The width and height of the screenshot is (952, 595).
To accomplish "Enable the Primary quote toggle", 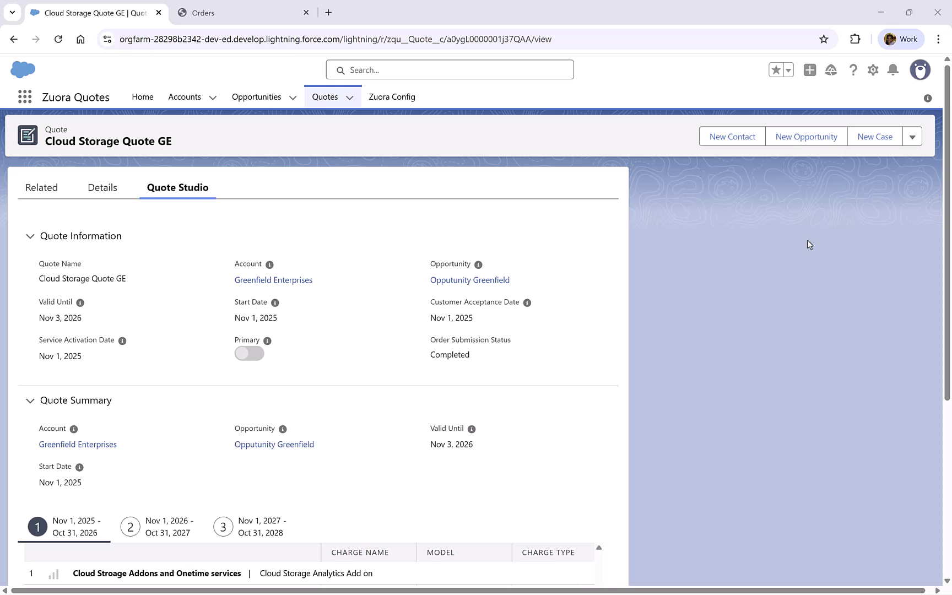I will coord(249,353).
